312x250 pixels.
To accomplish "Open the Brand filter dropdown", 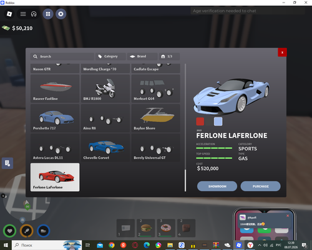I will click(x=142, y=56).
